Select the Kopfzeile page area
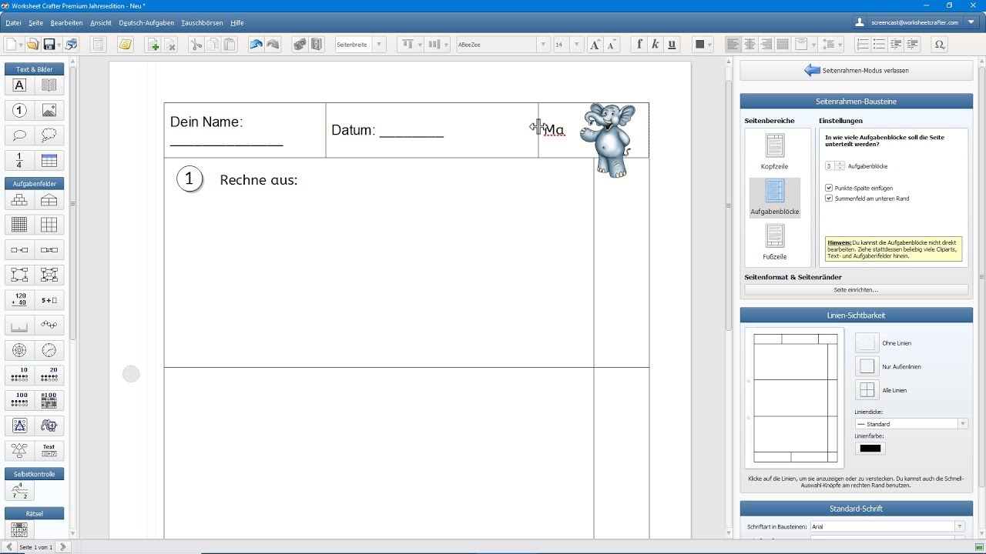The image size is (986, 554). (x=774, y=152)
